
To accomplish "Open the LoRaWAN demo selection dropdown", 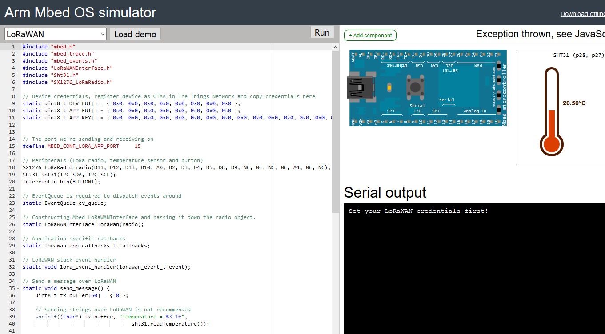I will tap(56, 34).
